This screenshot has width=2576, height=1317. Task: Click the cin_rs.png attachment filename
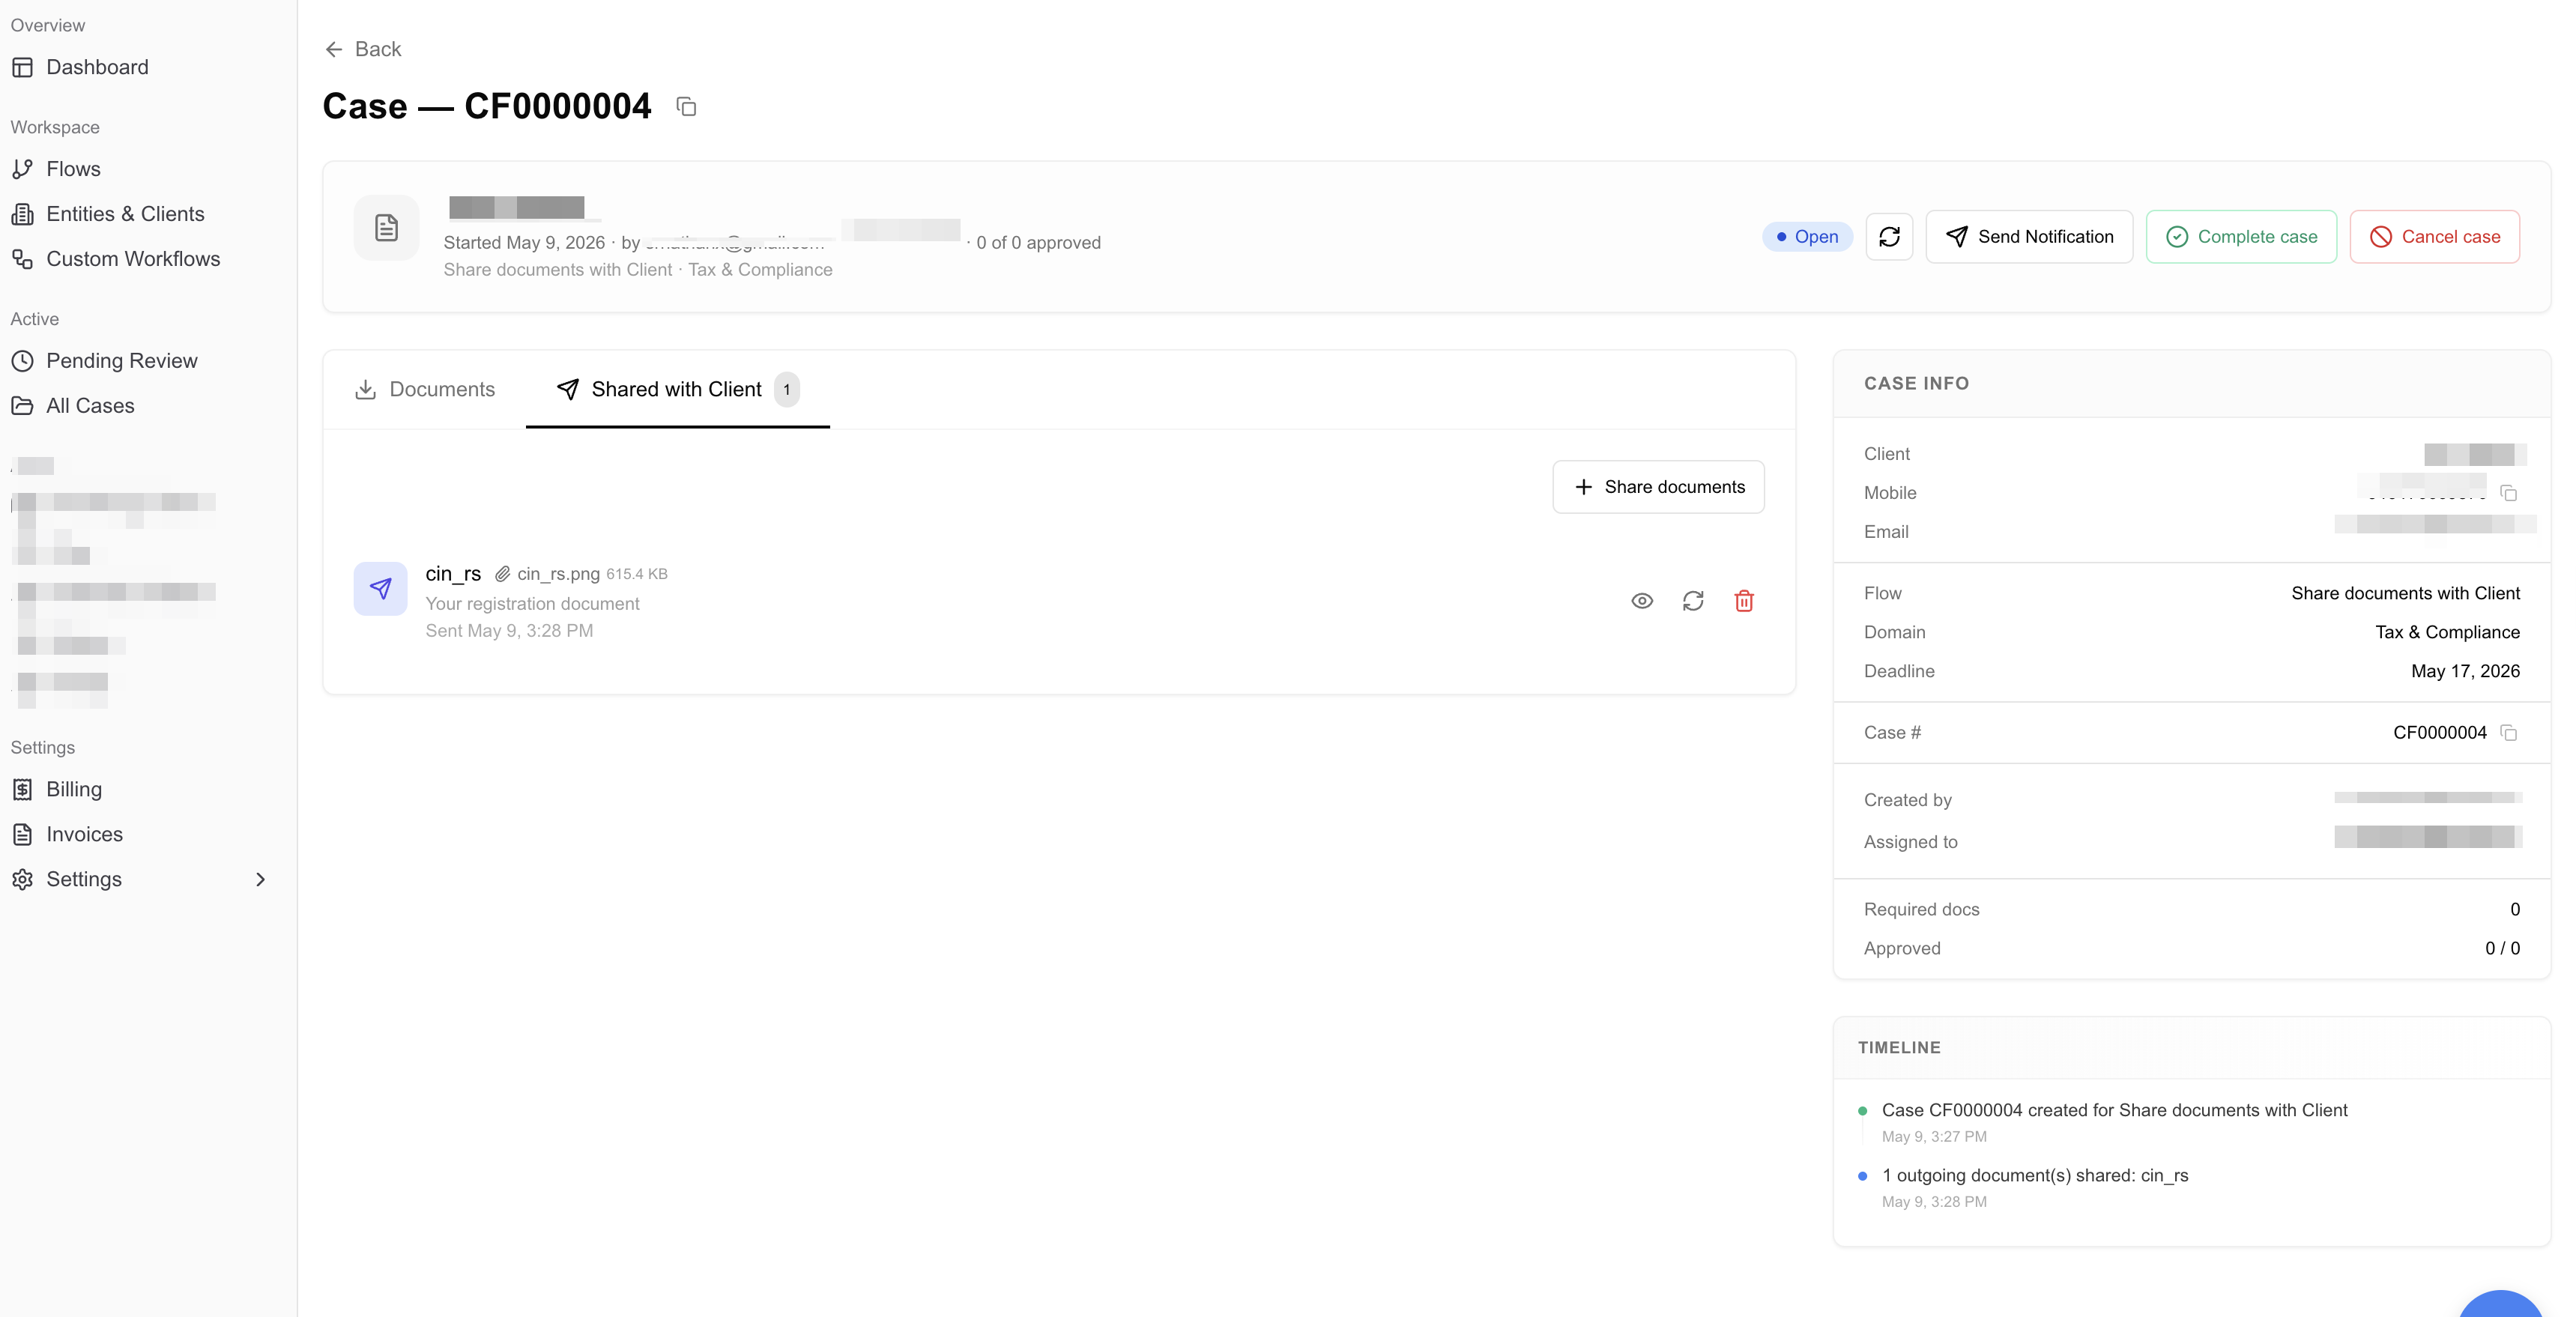pos(558,574)
